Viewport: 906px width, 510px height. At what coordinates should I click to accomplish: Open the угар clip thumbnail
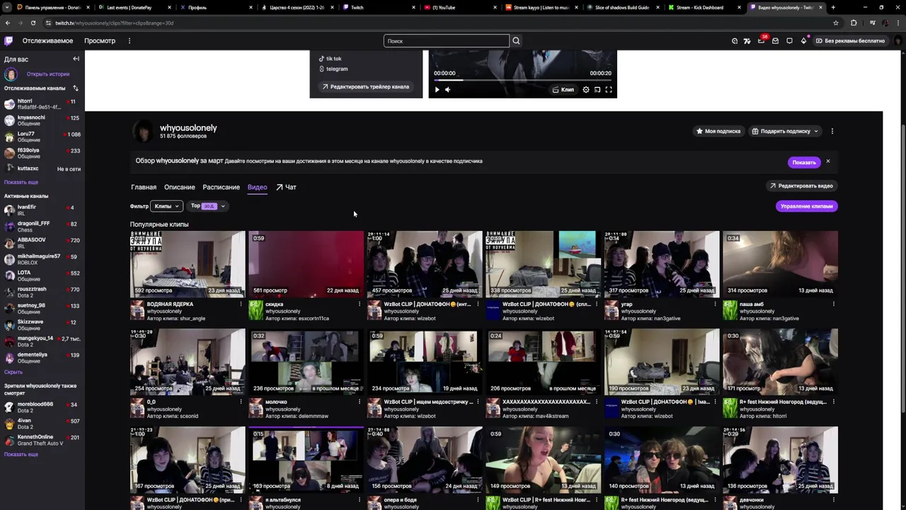(662, 263)
